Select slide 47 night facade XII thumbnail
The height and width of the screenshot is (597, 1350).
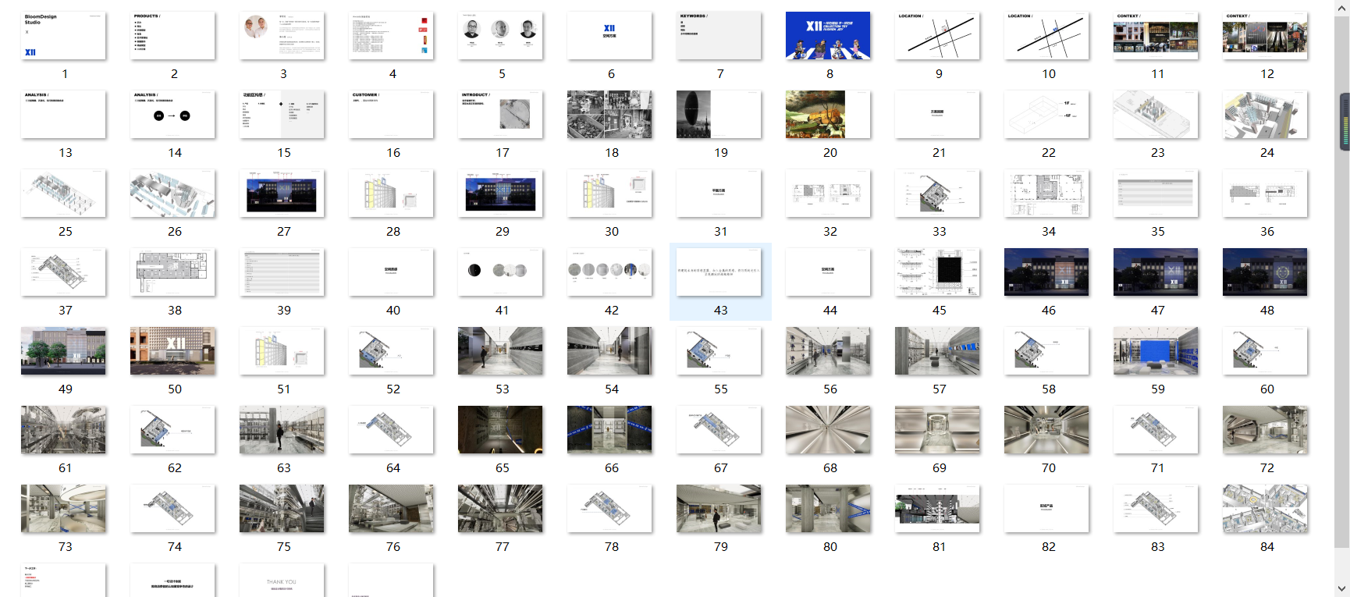(1156, 272)
